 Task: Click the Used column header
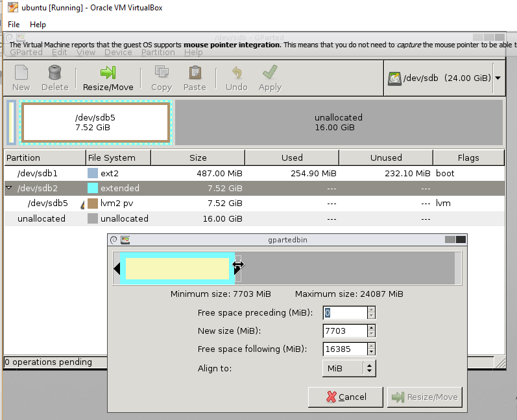(292, 157)
